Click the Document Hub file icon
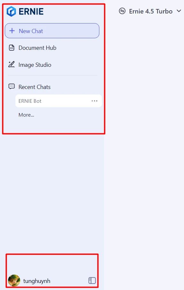 click(x=12, y=48)
